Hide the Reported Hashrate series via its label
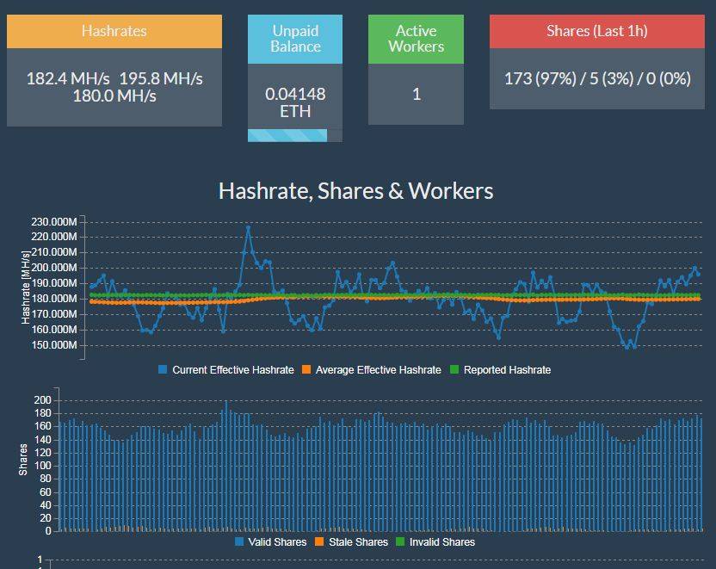The width and height of the screenshot is (716, 569). 507,370
